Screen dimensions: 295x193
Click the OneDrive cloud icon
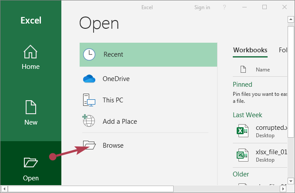pos(89,79)
